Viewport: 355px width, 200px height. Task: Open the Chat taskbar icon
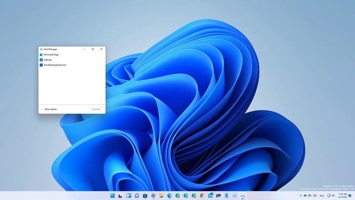(x=137, y=196)
